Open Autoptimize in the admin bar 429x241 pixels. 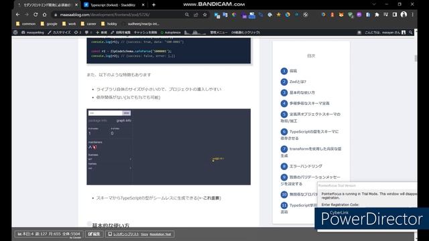coord(171,32)
